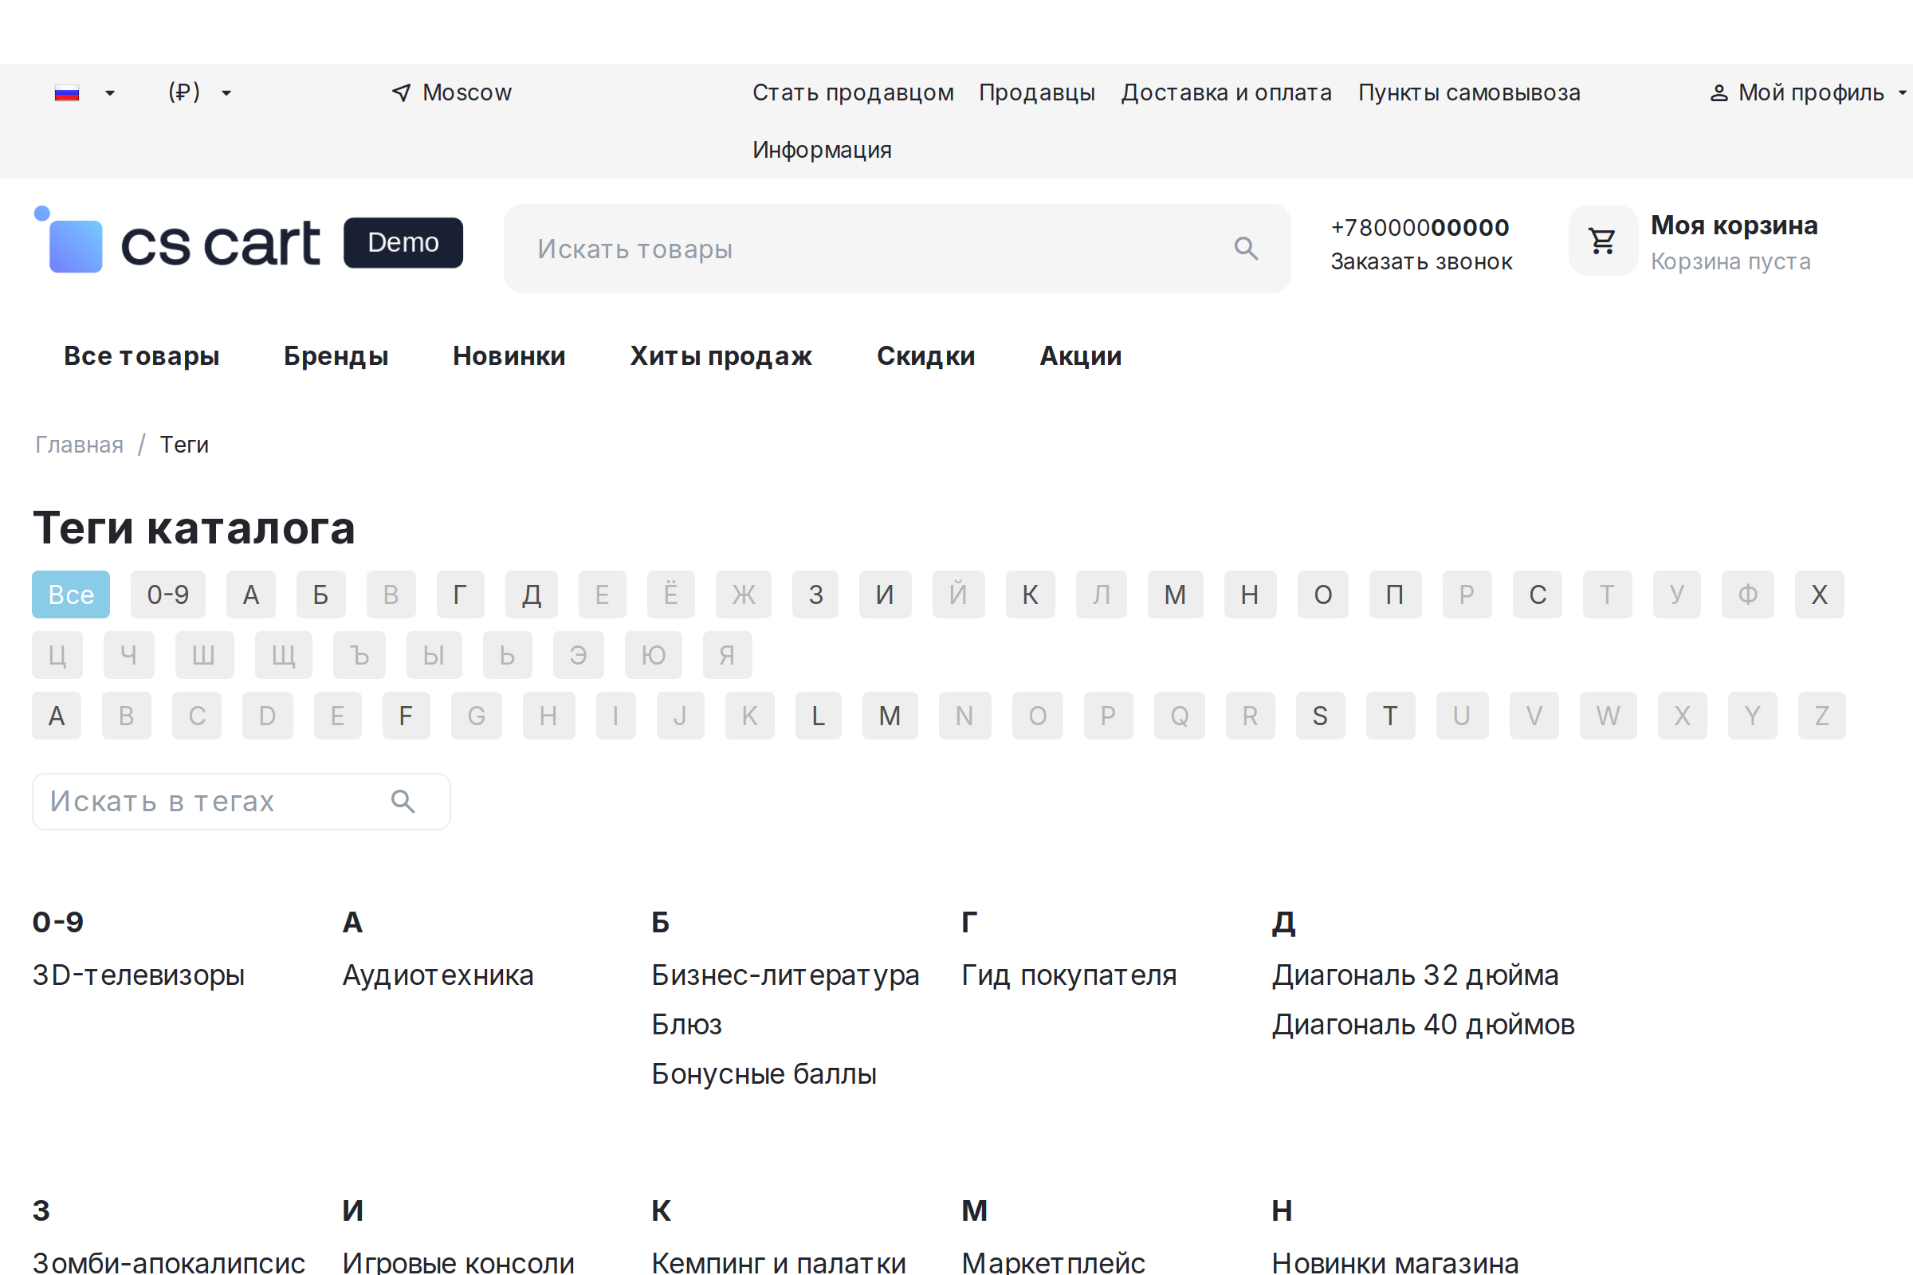Click the tag search magnifier icon
Viewport: 1913px width, 1275px height.
[x=403, y=802]
